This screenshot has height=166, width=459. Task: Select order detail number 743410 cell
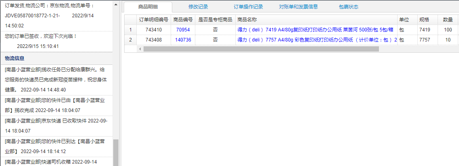pyautogui.click(x=154, y=30)
